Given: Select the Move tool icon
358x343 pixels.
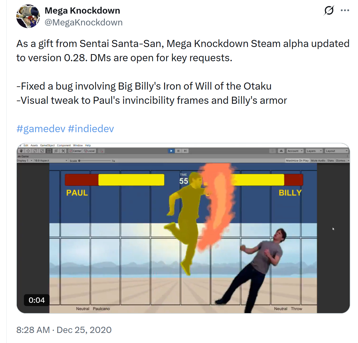Looking at the screenshot, I should click(28, 151).
